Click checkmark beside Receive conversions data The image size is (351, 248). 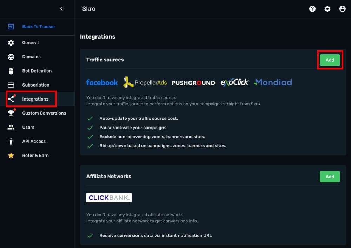(x=90, y=235)
